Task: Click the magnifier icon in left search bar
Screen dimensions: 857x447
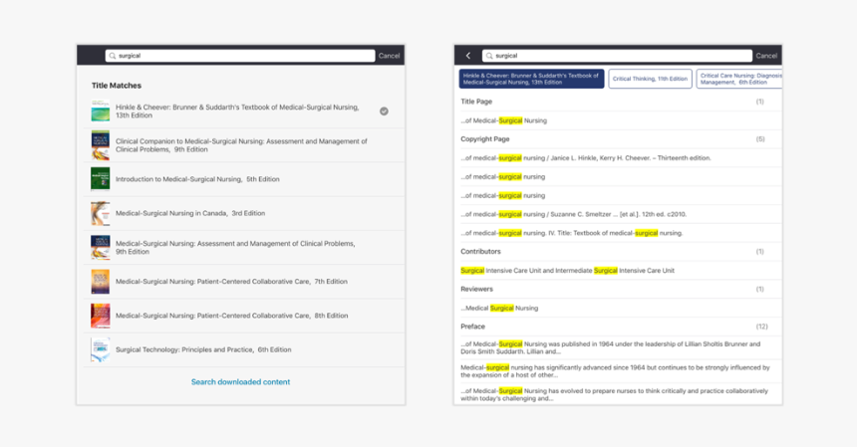Action: click(113, 56)
